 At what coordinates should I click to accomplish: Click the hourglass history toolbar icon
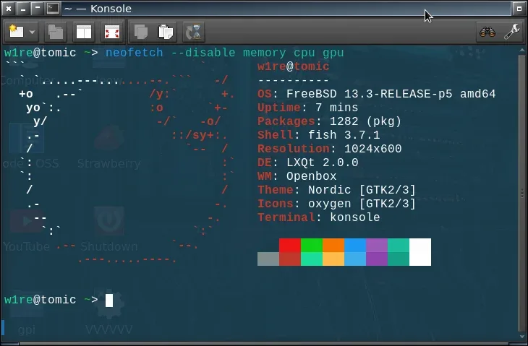click(194, 33)
